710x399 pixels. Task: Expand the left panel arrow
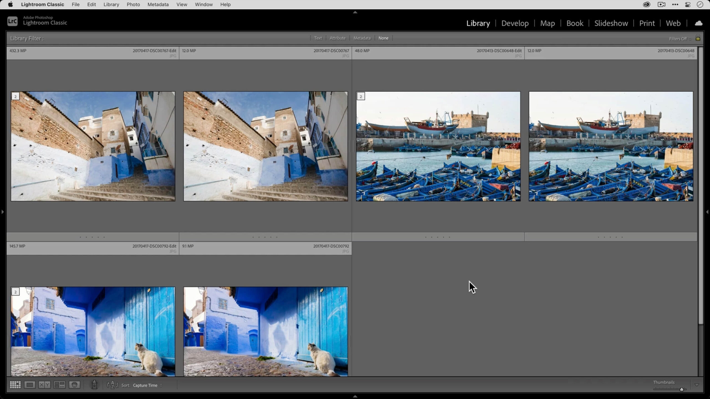tap(2, 212)
